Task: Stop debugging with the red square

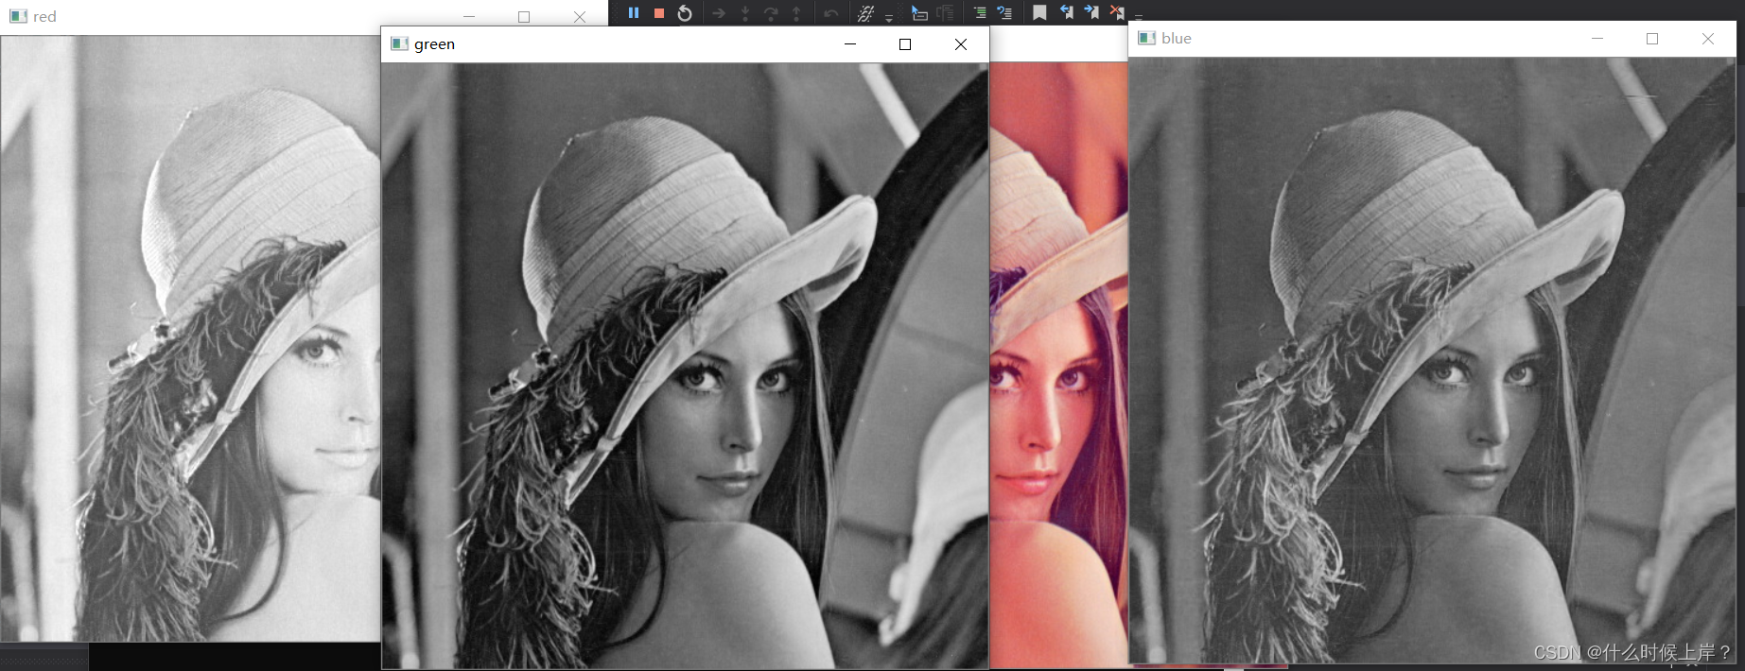Action: point(659,13)
